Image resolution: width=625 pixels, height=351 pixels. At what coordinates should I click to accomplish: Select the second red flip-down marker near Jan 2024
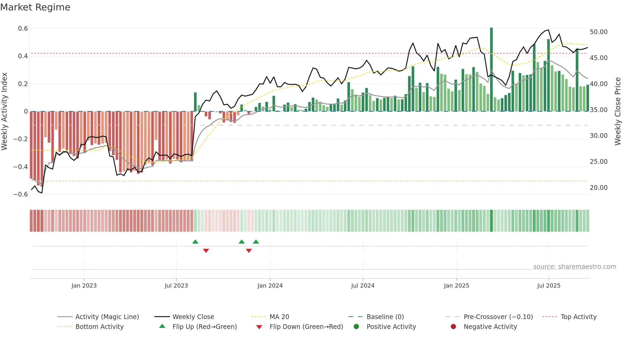(249, 251)
